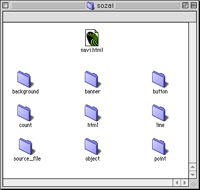
Task: Click the horizontal scrollbar right arrow
Action: [x=185, y=183]
